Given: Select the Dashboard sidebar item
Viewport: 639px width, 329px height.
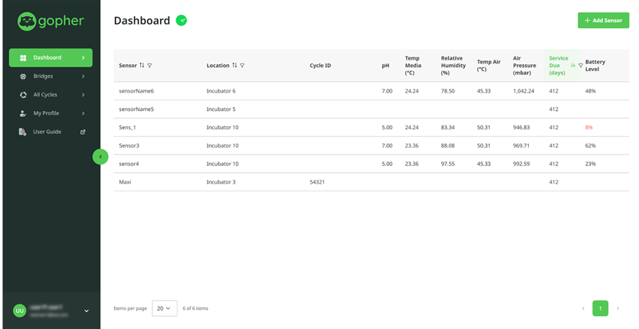Looking at the screenshot, I should point(51,57).
